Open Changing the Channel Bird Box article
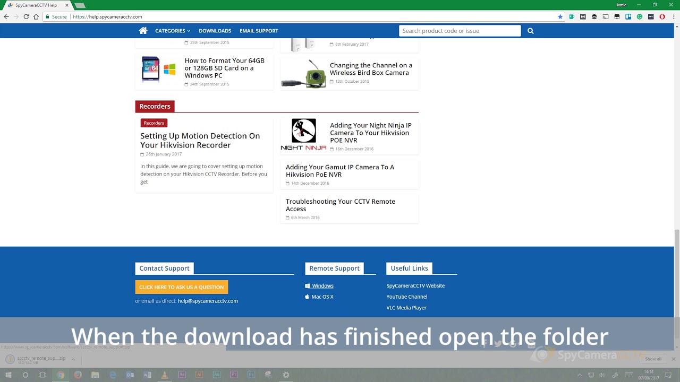The height and width of the screenshot is (382, 680). pyautogui.click(x=371, y=69)
